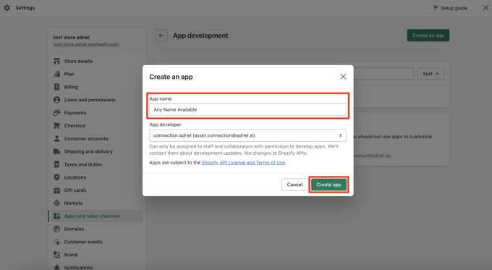The height and width of the screenshot is (270, 492).
Task: Click the App name input field
Action: pyautogui.click(x=248, y=109)
